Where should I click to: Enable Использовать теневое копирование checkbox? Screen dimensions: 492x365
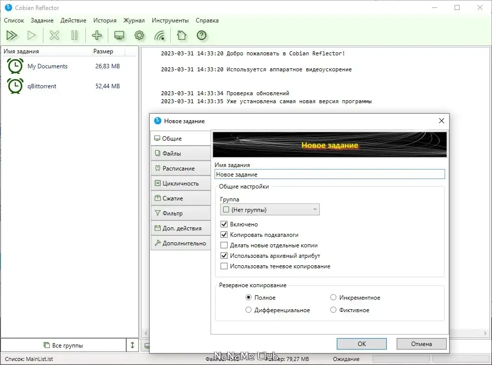pos(224,266)
